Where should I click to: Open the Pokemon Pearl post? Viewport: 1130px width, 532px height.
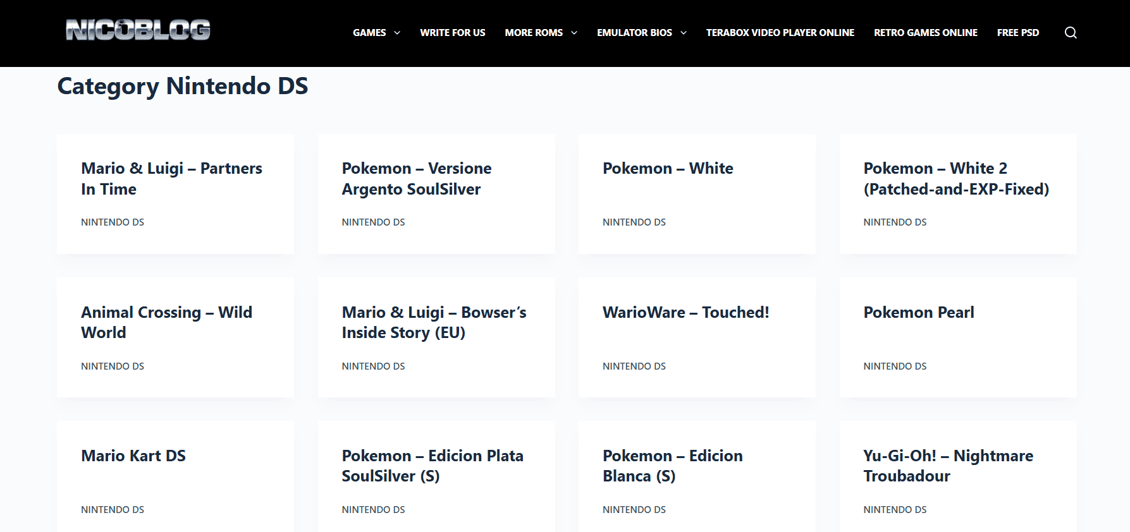pyautogui.click(x=918, y=313)
